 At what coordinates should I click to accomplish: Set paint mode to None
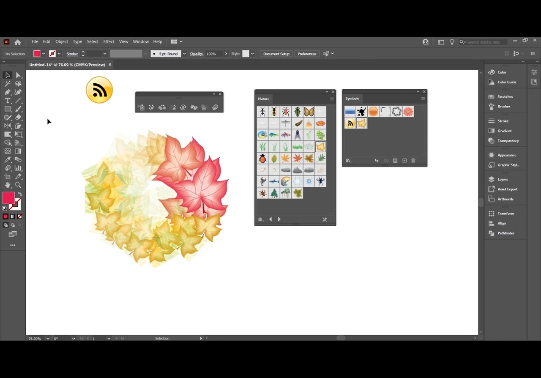pyautogui.click(x=19, y=216)
